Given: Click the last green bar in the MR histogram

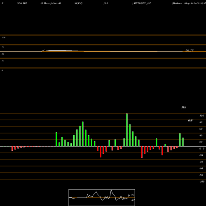Looking at the screenshot, I should [183, 142].
